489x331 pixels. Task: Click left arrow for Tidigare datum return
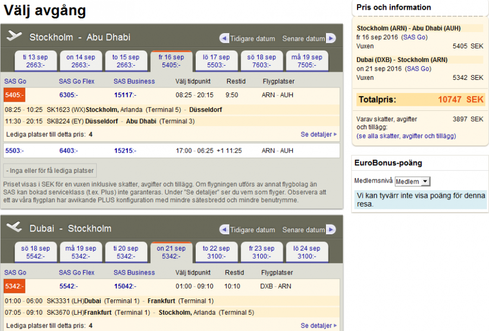[224, 230]
